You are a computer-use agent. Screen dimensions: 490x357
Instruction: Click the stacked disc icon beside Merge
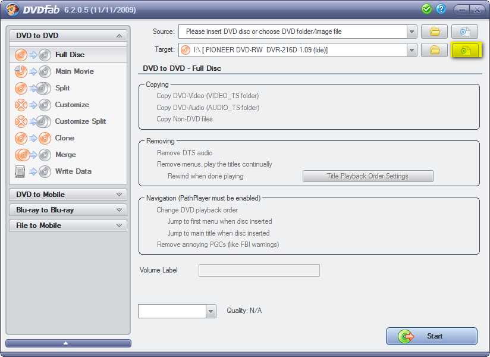22,155
